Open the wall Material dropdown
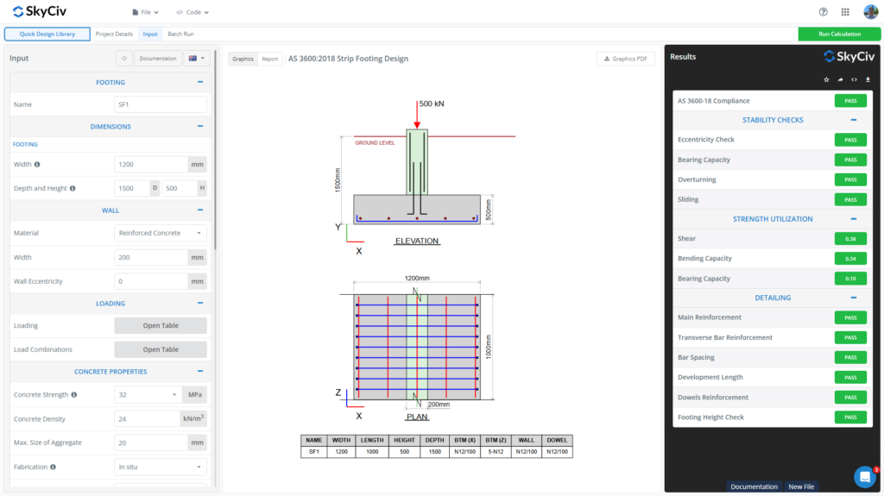884x496 pixels. 160,233
